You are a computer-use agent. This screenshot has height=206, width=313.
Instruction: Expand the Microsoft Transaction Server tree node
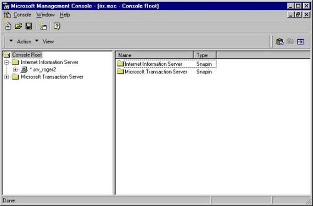click(7, 77)
